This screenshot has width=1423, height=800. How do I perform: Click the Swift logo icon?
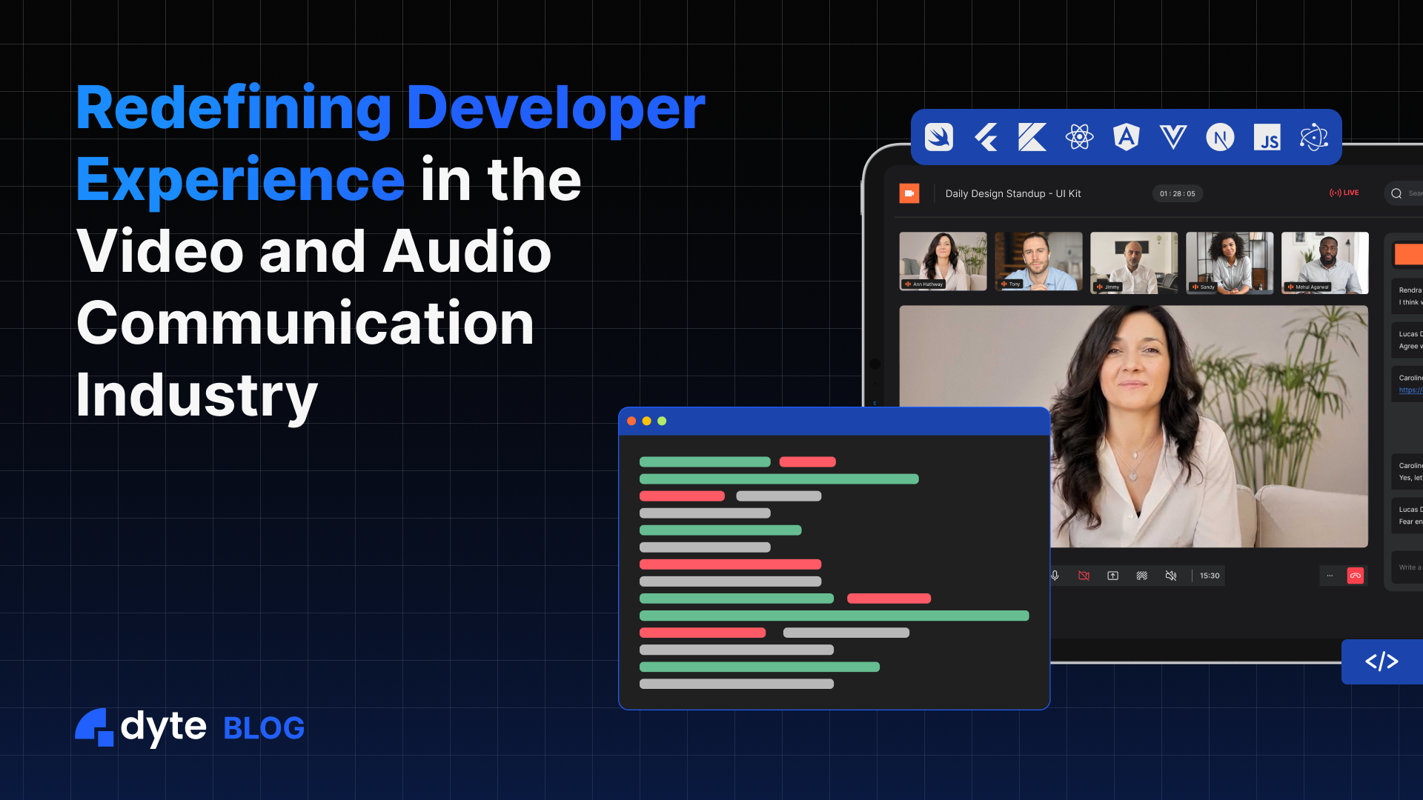938,137
